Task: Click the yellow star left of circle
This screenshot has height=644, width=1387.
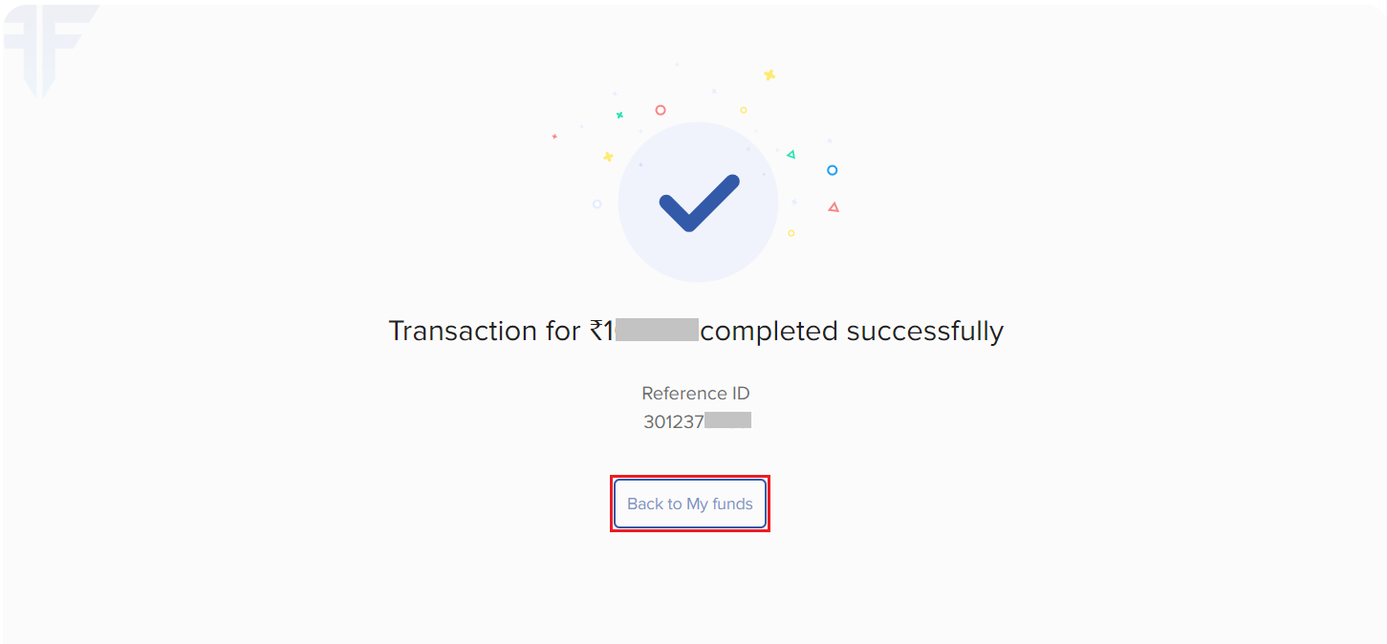Action: (x=608, y=157)
